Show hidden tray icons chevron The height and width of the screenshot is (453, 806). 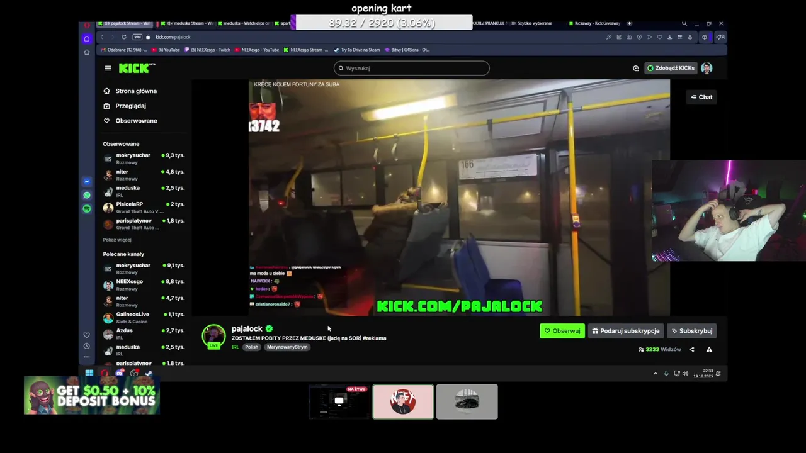click(655, 374)
